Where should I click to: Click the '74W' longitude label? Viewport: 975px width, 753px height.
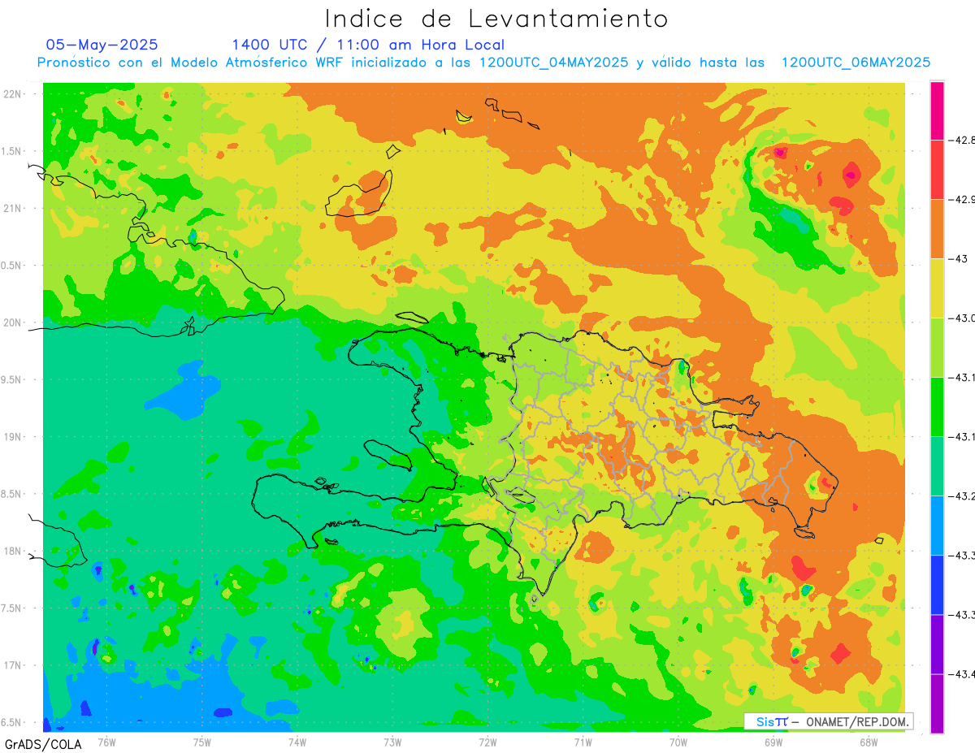(x=297, y=742)
